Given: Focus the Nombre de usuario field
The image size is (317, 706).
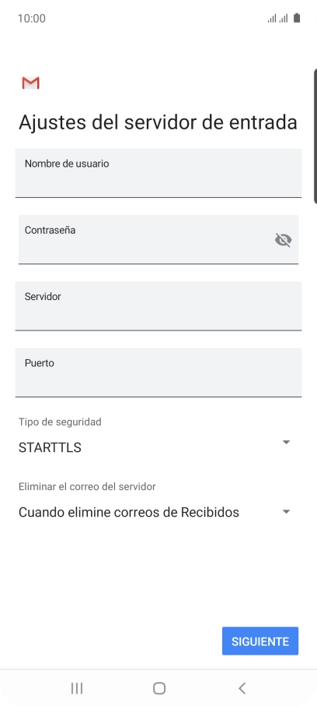Looking at the screenshot, I should click(158, 173).
